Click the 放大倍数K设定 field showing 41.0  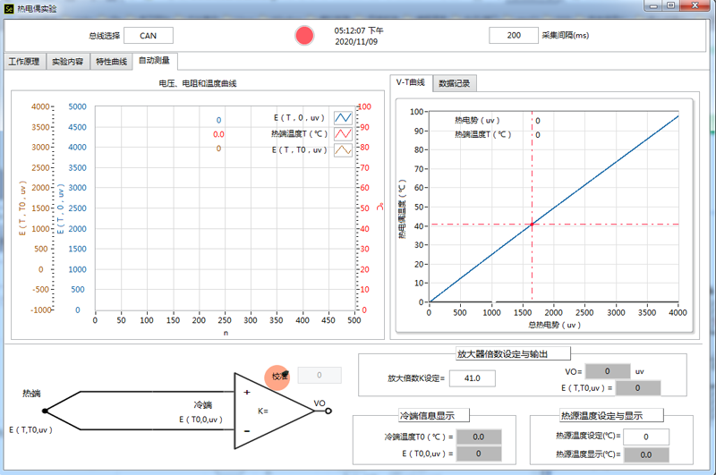click(473, 378)
